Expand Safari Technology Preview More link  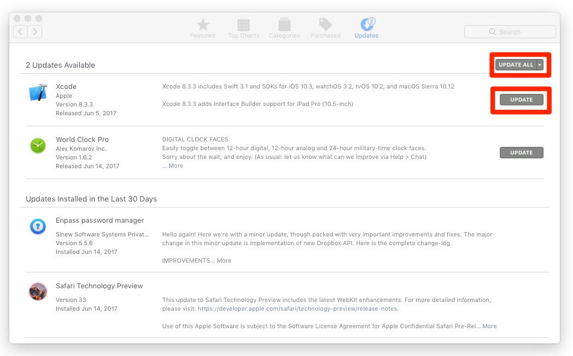point(489,326)
